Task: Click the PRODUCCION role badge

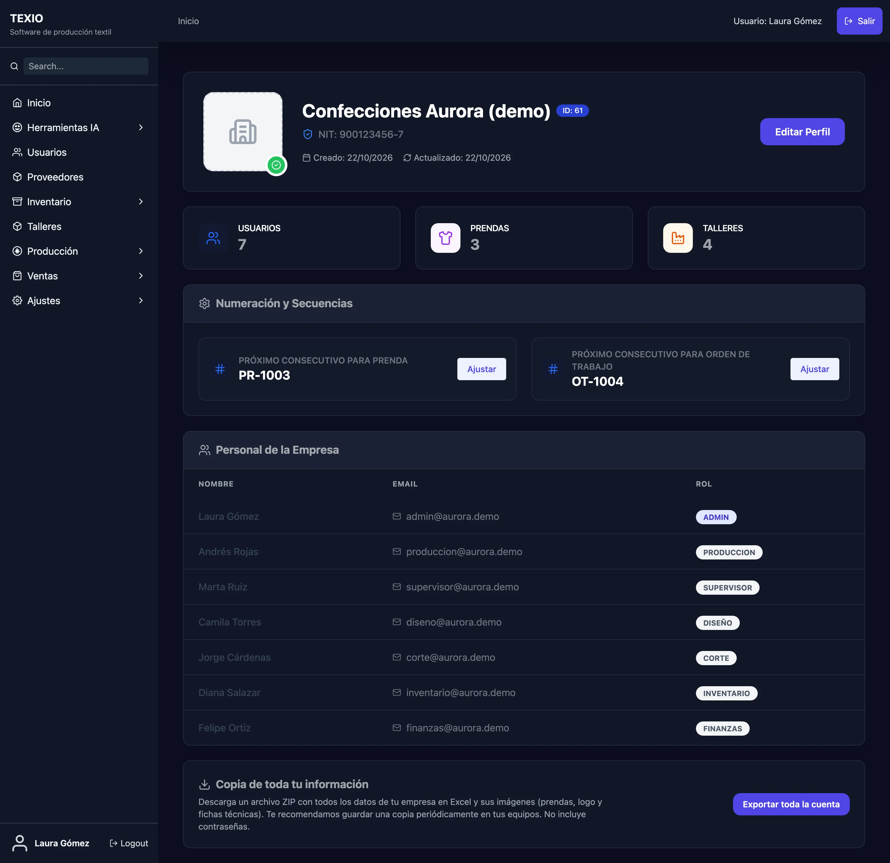Action: point(729,552)
